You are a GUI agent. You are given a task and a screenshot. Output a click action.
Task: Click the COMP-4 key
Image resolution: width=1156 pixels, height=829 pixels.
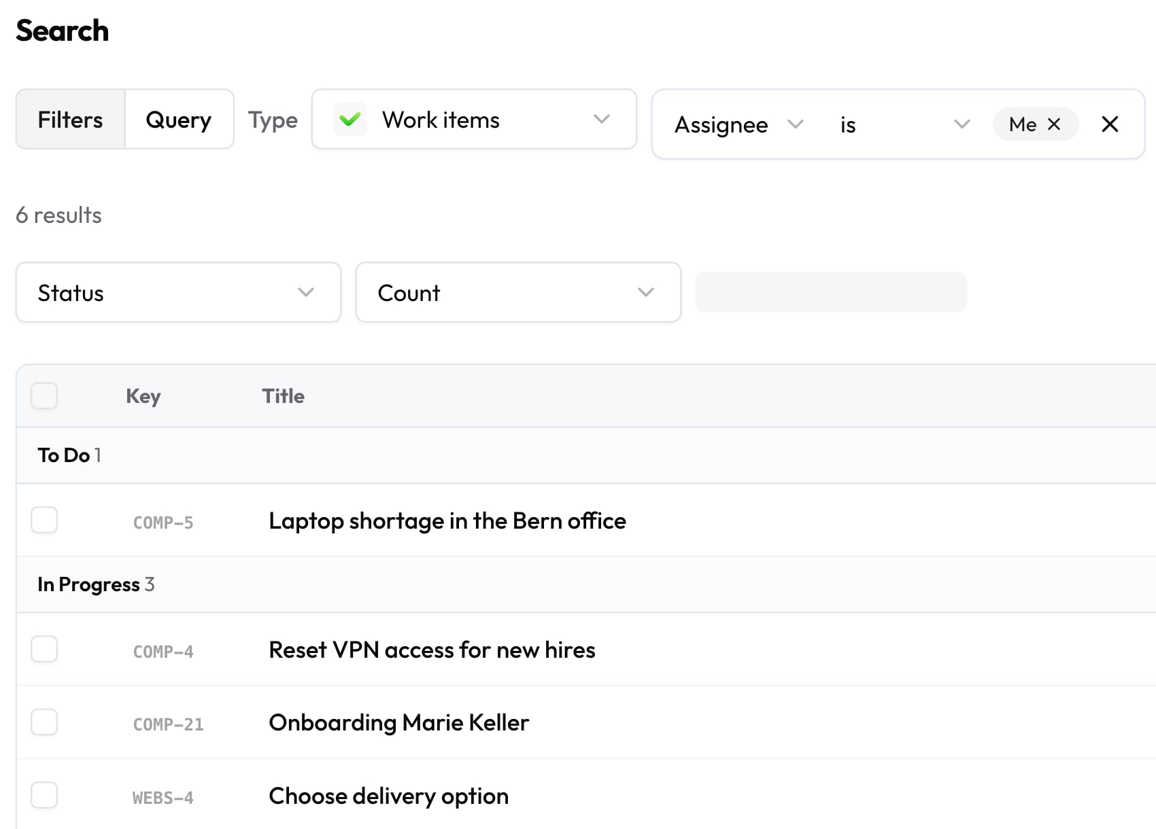click(163, 652)
